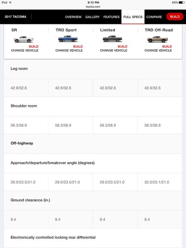
Task: Select the Full Specs tab
Action: click(133, 17)
